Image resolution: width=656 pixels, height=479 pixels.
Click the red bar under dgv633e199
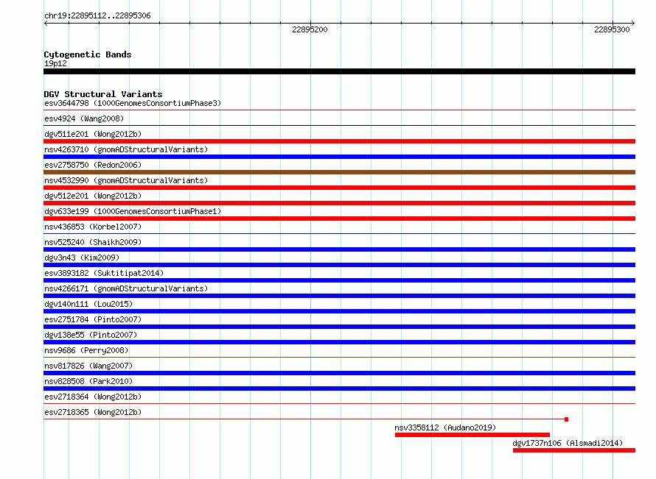[339, 219]
